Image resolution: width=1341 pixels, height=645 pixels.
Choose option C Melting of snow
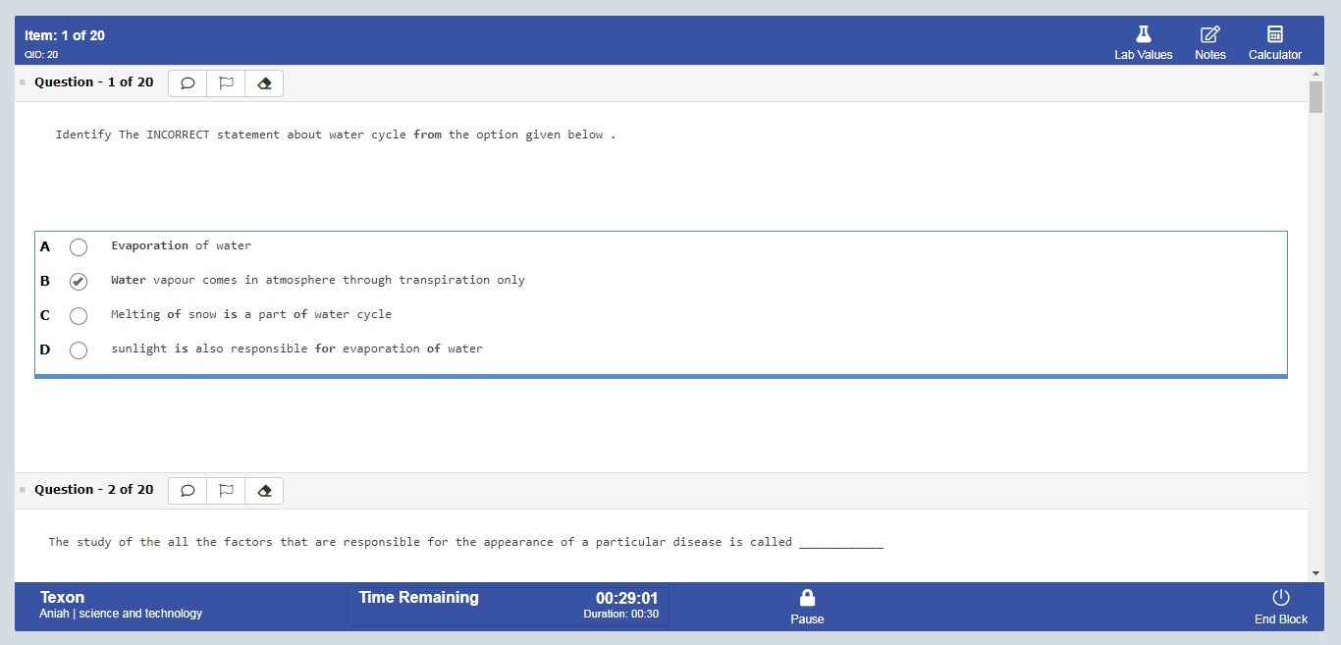click(79, 316)
